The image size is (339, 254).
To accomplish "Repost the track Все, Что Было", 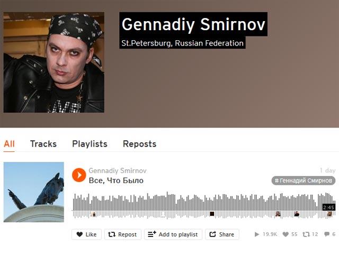I will 122,234.
